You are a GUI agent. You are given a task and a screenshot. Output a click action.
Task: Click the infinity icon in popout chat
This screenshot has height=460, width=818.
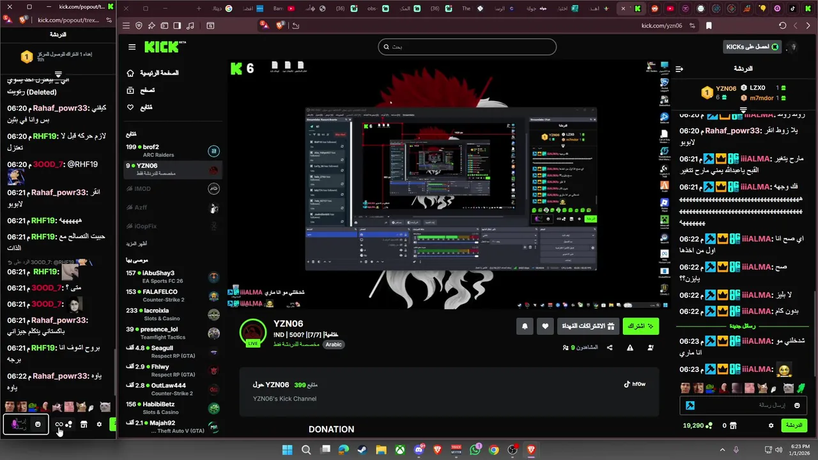pos(59,424)
